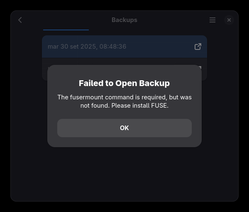Screen dimensions: 249x212
Task: Click empty header space left of Backups title
Action: click(x=66, y=20)
